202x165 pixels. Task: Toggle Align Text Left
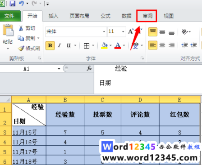153,45
